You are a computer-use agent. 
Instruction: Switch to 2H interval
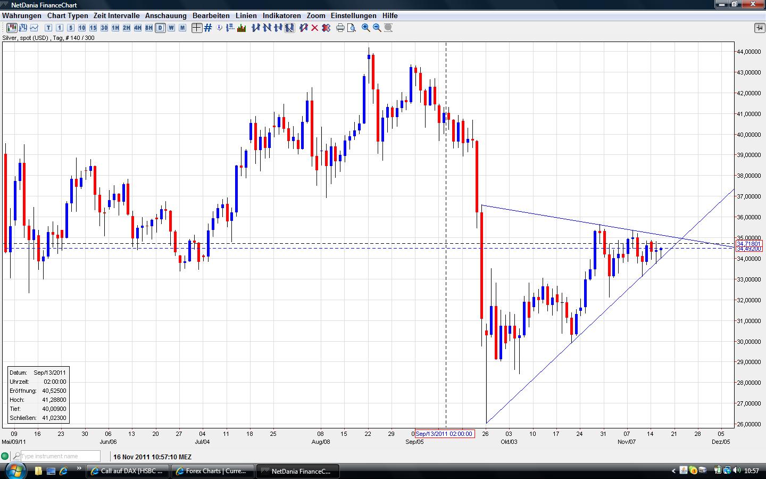(127, 28)
